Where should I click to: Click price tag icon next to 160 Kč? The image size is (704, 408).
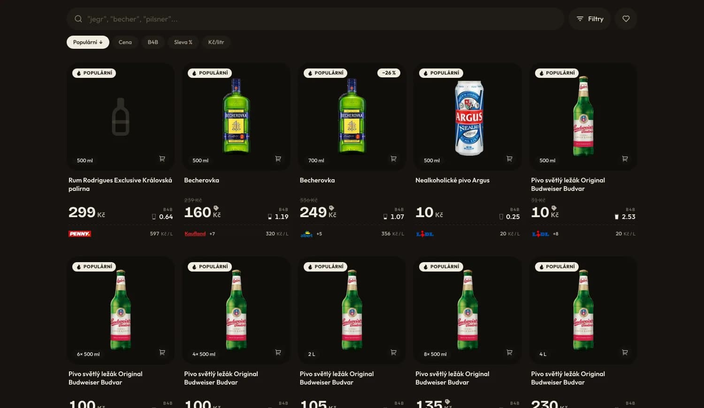tap(216, 208)
